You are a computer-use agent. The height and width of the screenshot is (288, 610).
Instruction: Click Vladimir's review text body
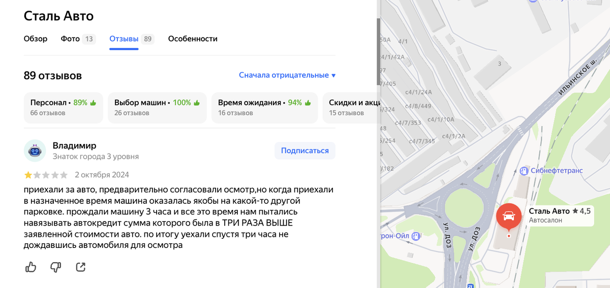179,218
